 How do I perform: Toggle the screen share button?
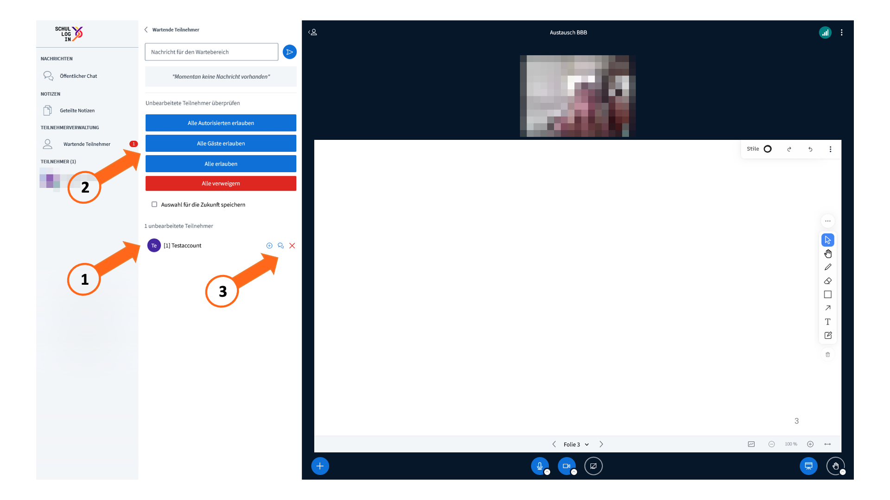coord(593,466)
